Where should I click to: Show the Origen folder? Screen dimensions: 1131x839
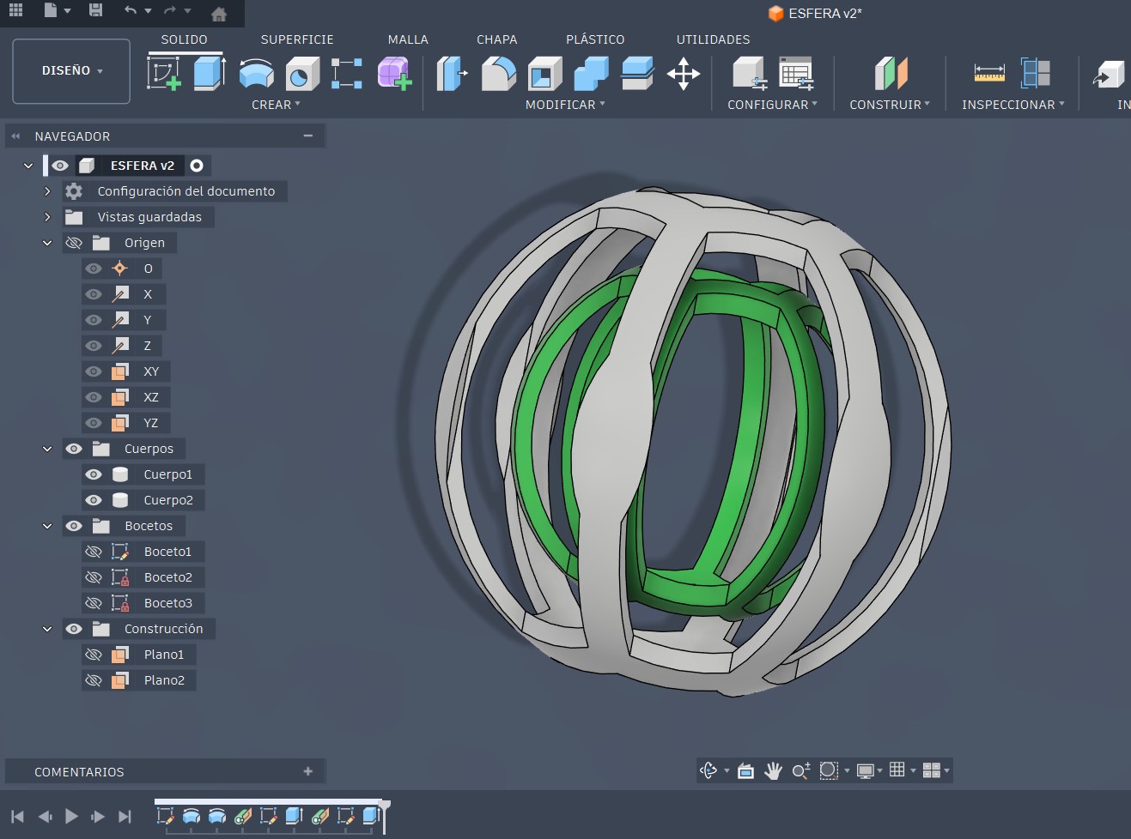point(74,243)
